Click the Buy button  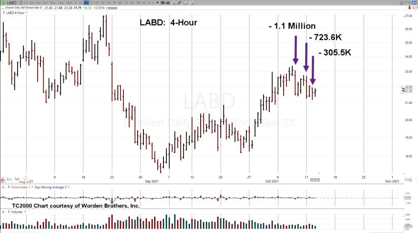tap(9, 179)
